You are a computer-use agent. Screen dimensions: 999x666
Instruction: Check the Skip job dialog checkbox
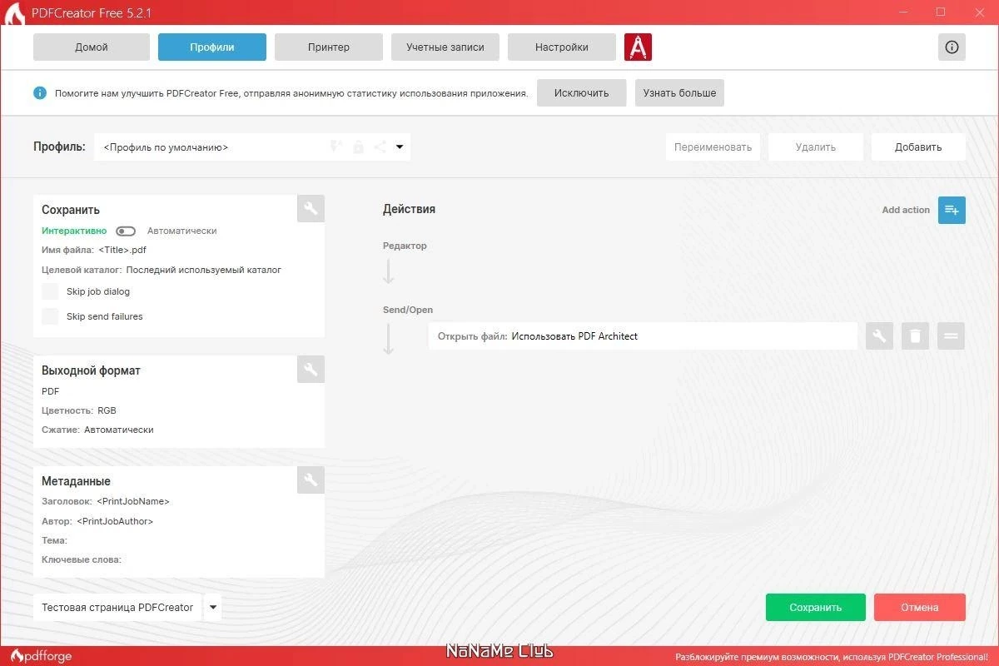coord(51,291)
